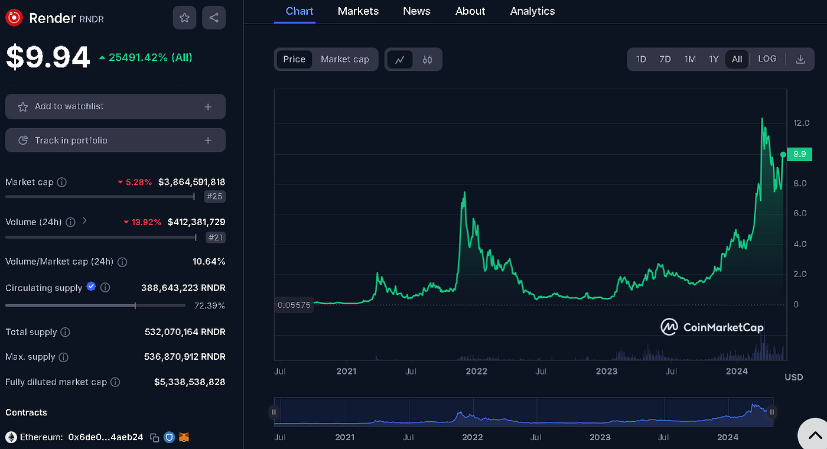The image size is (827, 449).
Task: Click circulating supply progress bar
Action: (x=95, y=305)
